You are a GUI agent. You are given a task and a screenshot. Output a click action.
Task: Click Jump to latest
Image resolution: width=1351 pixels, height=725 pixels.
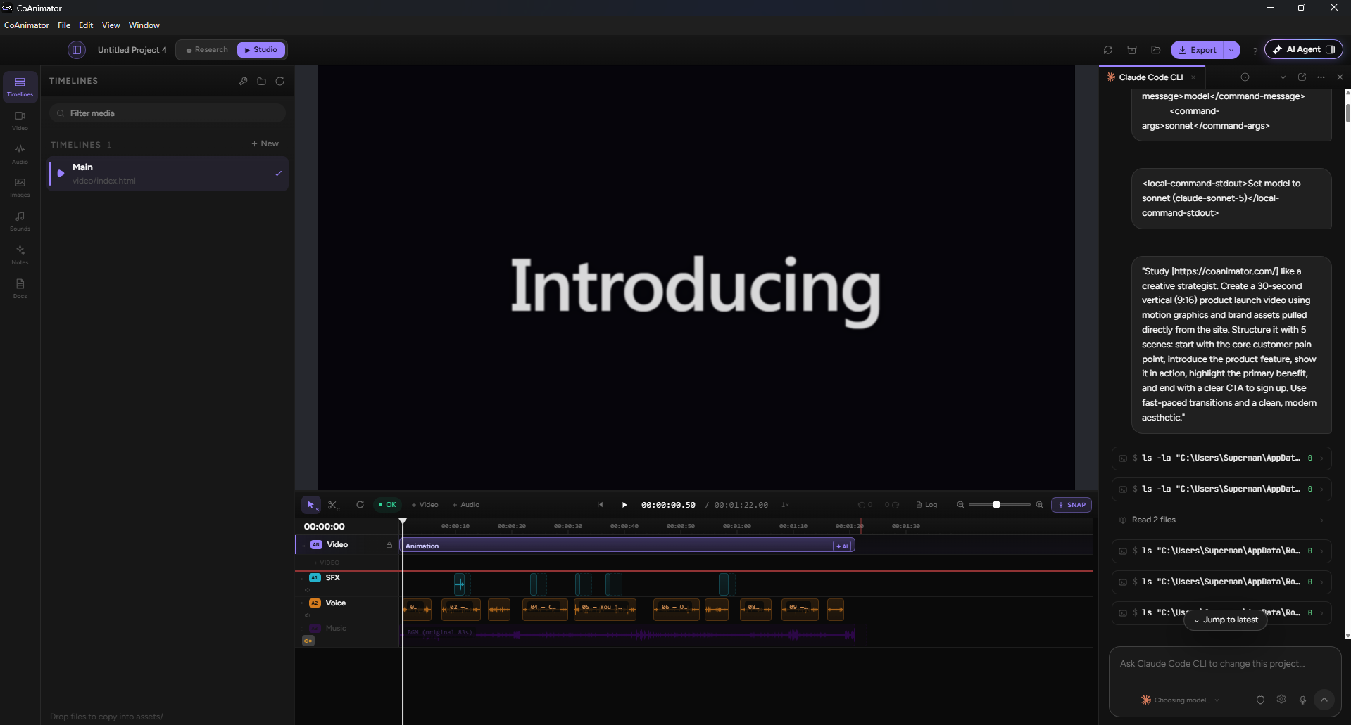pos(1226,620)
